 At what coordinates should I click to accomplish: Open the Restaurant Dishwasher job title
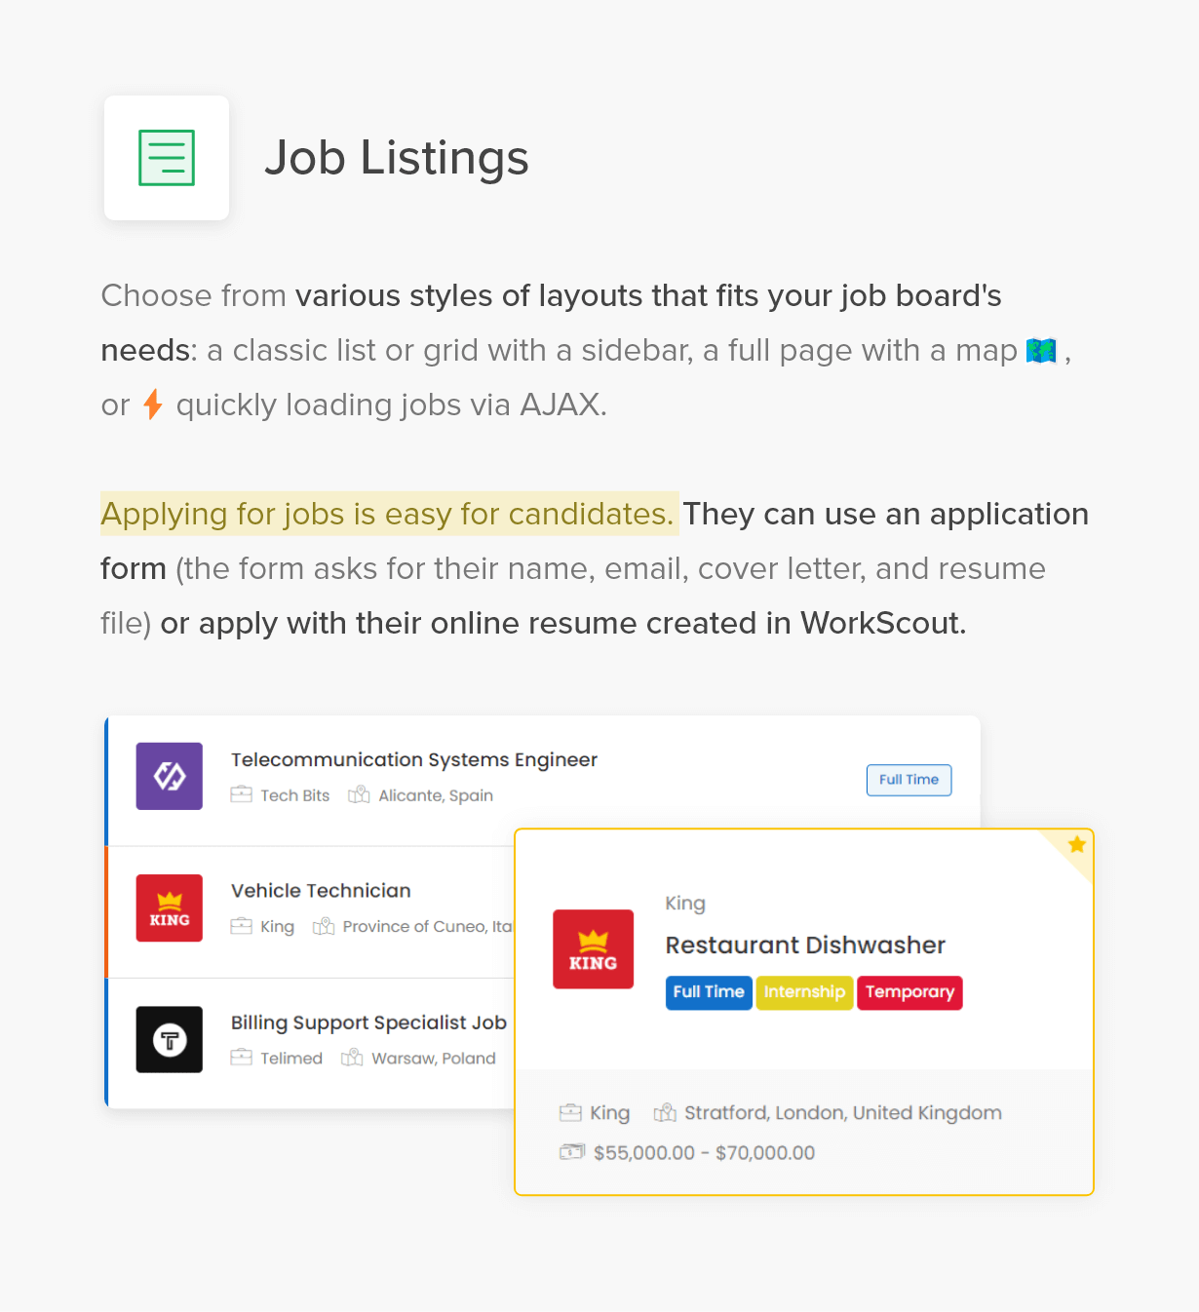click(805, 945)
